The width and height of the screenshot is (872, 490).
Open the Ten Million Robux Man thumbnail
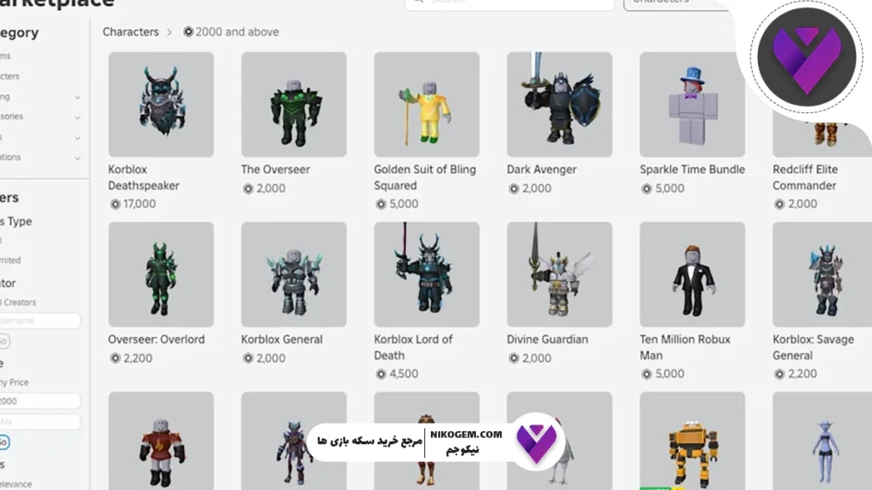[692, 275]
